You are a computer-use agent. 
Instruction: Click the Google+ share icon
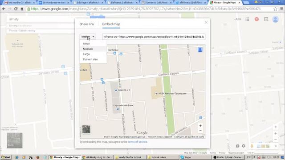pos(266,19)
